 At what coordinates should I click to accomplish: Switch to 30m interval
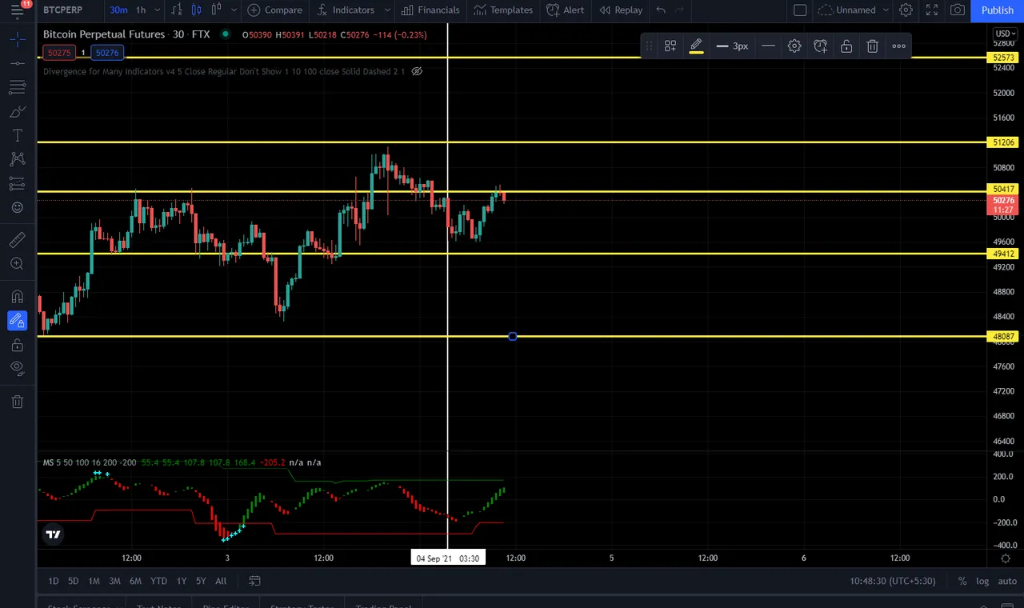point(118,10)
